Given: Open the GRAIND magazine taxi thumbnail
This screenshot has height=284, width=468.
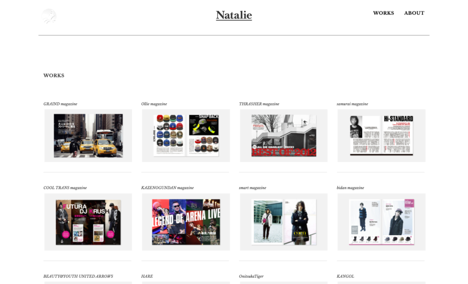Looking at the screenshot, I should pyautogui.click(x=88, y=136).
